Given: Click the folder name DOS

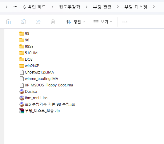Looking at the screenshot, I should pyautogui.click(x=29, y=59).
